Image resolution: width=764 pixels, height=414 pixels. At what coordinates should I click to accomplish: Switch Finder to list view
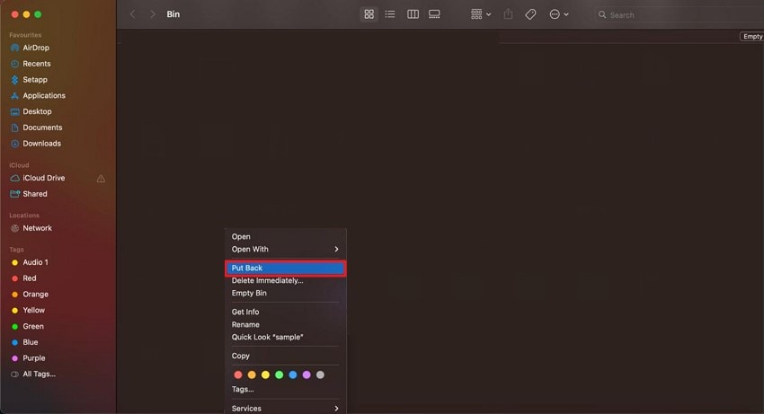click(390, 14)
